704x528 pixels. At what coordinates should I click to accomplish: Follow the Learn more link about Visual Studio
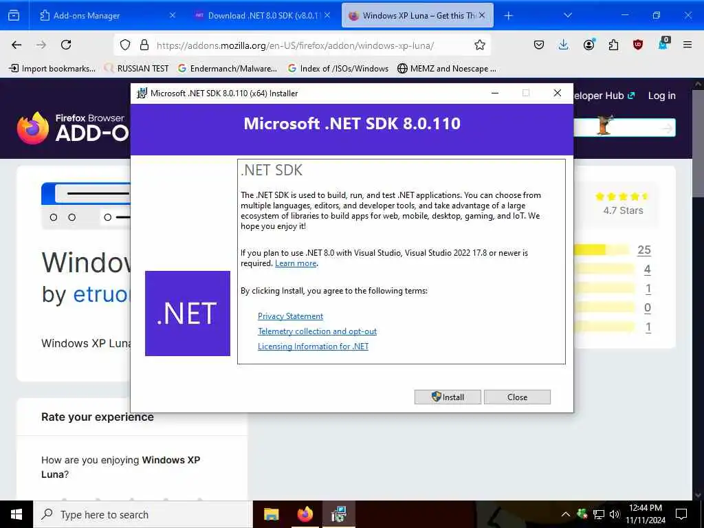click(296, 263)
